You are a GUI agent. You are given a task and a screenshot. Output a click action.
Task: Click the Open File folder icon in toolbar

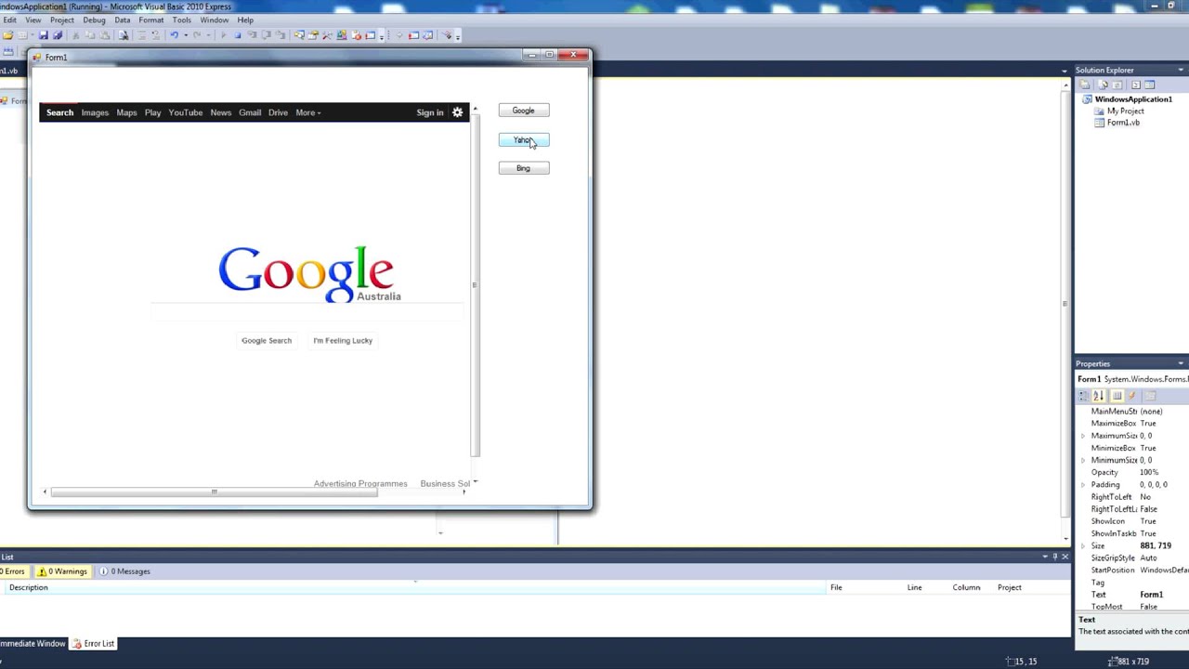click(x=7, y=35)
